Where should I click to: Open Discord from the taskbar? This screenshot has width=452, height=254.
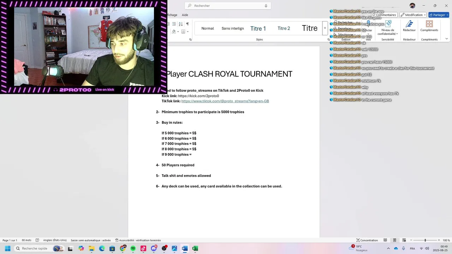click(154, 248)
